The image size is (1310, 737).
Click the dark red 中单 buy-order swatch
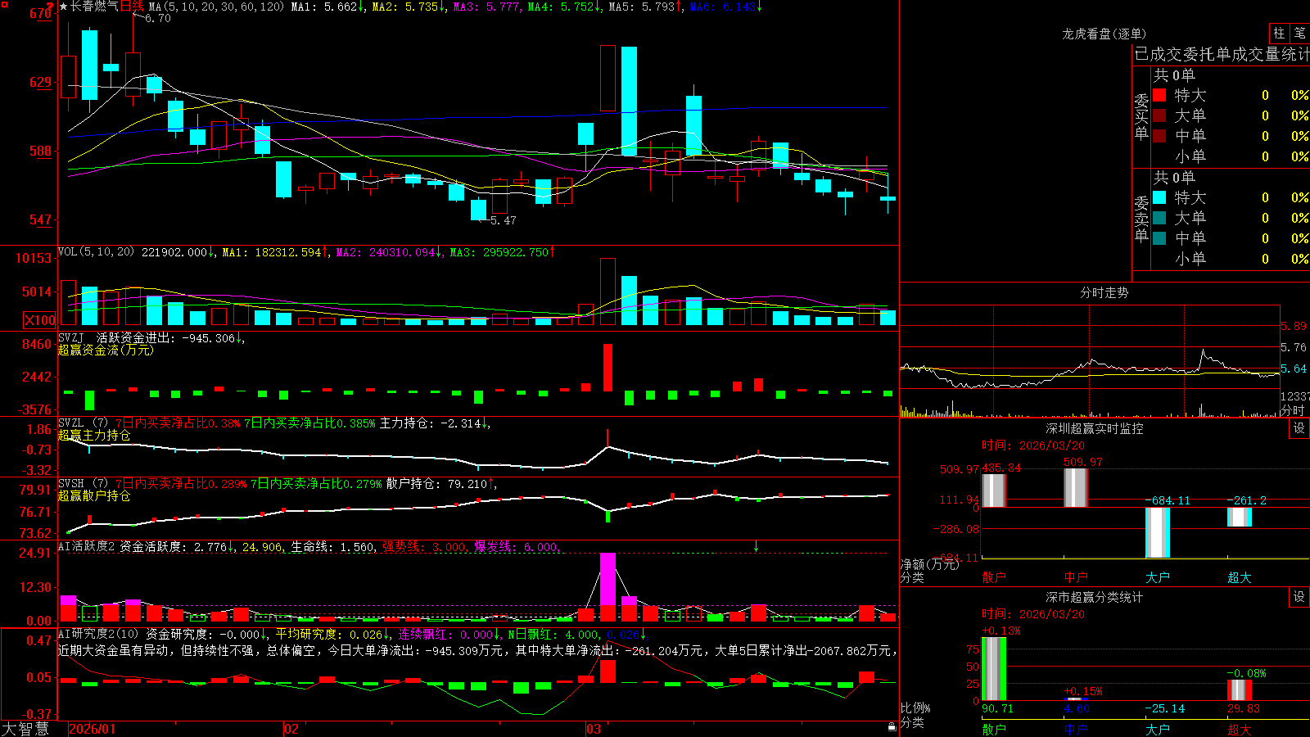tap(1159, 136)
